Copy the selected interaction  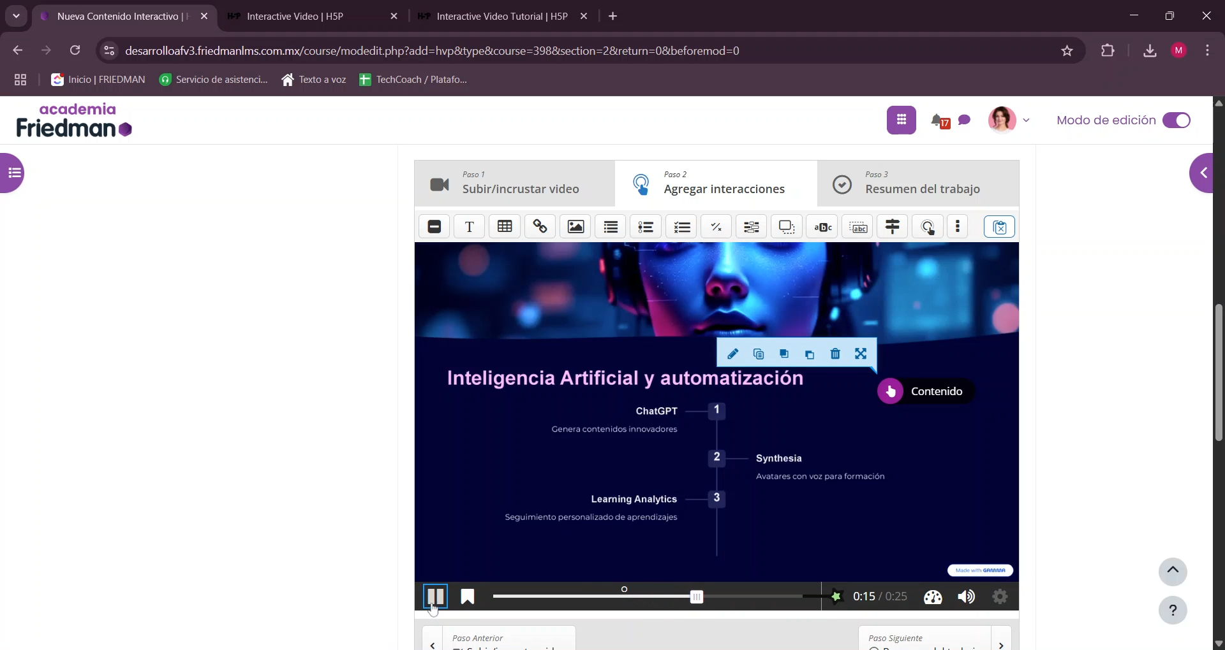click(x=759, y=354)
